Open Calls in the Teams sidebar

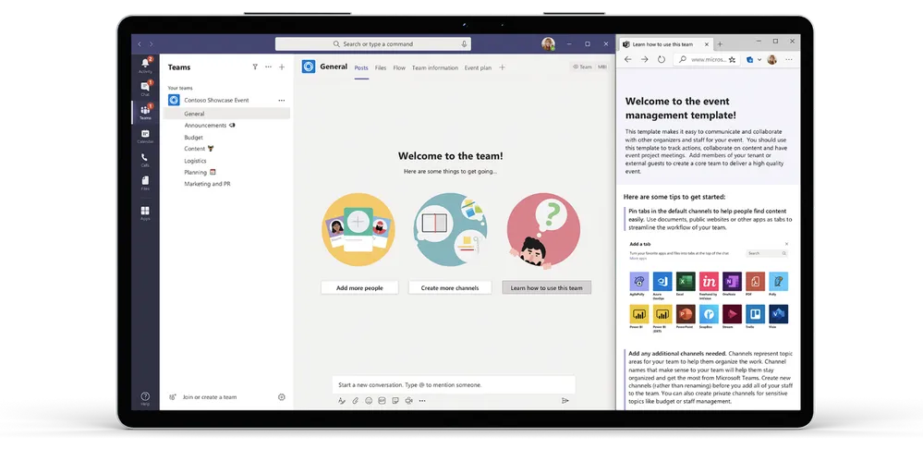(145, 160)
